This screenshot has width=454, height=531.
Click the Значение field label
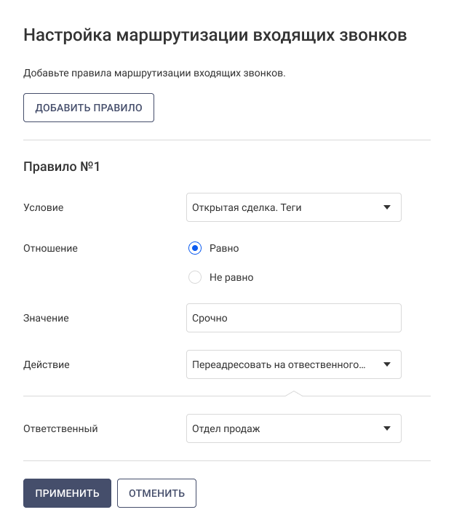coord(47,318)
